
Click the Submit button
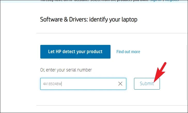(x=147, y=84)
